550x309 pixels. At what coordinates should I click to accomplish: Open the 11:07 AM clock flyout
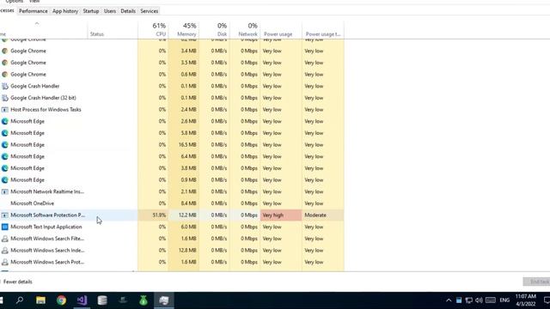pos(525,300)
